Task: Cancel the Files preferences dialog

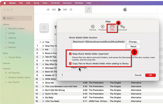Action: click(x=138, y=75)
